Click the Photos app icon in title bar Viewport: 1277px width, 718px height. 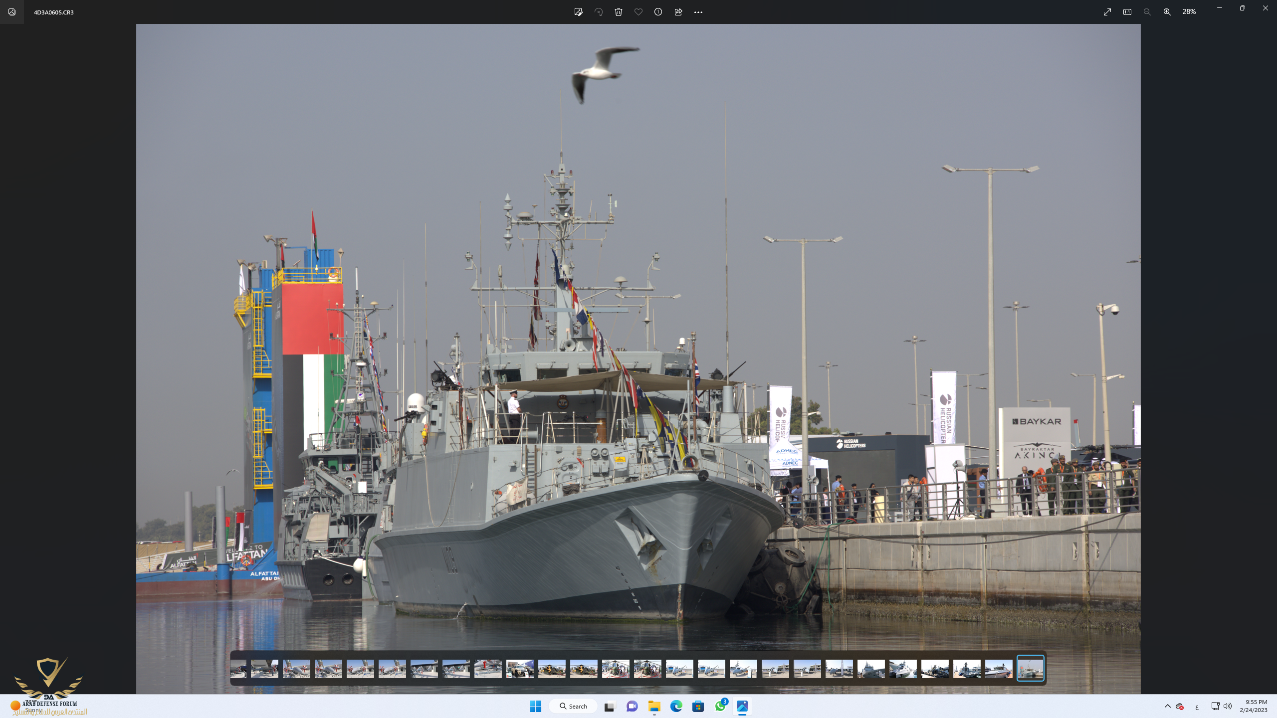coord(12,12)
